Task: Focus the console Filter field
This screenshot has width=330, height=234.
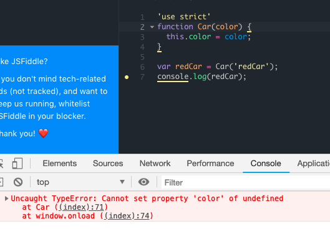Action: point(246,182)
